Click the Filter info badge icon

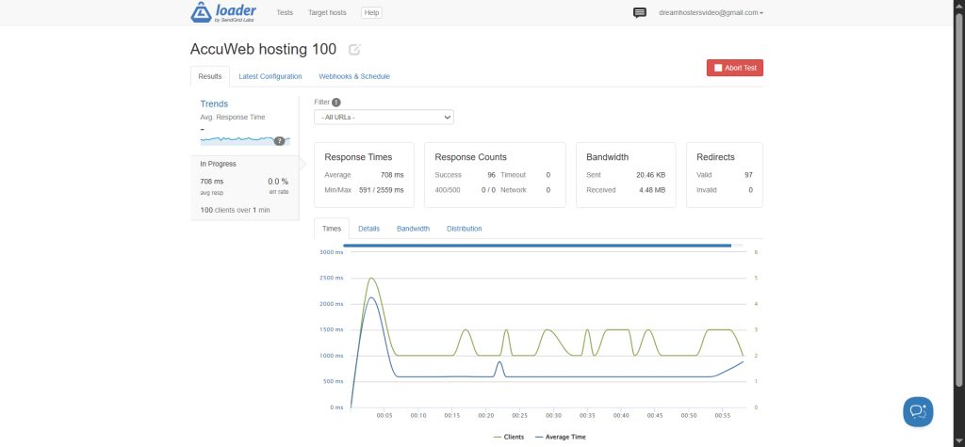pyautogui.click(x=336, y=102)
